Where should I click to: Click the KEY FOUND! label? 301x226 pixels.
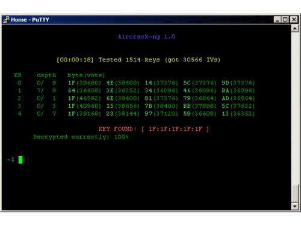pos(117,129)
